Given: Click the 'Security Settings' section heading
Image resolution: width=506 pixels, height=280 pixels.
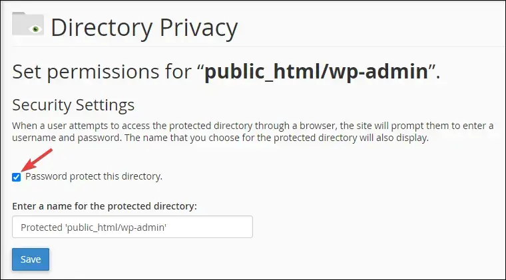Looking at the screenshot, I should pos(73,105).
